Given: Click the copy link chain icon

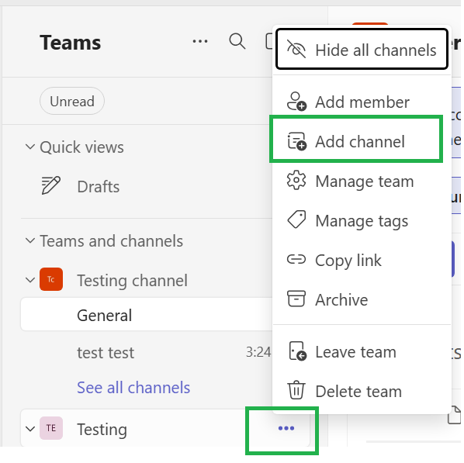Looking at the screenshot, I should click(296, 260).
